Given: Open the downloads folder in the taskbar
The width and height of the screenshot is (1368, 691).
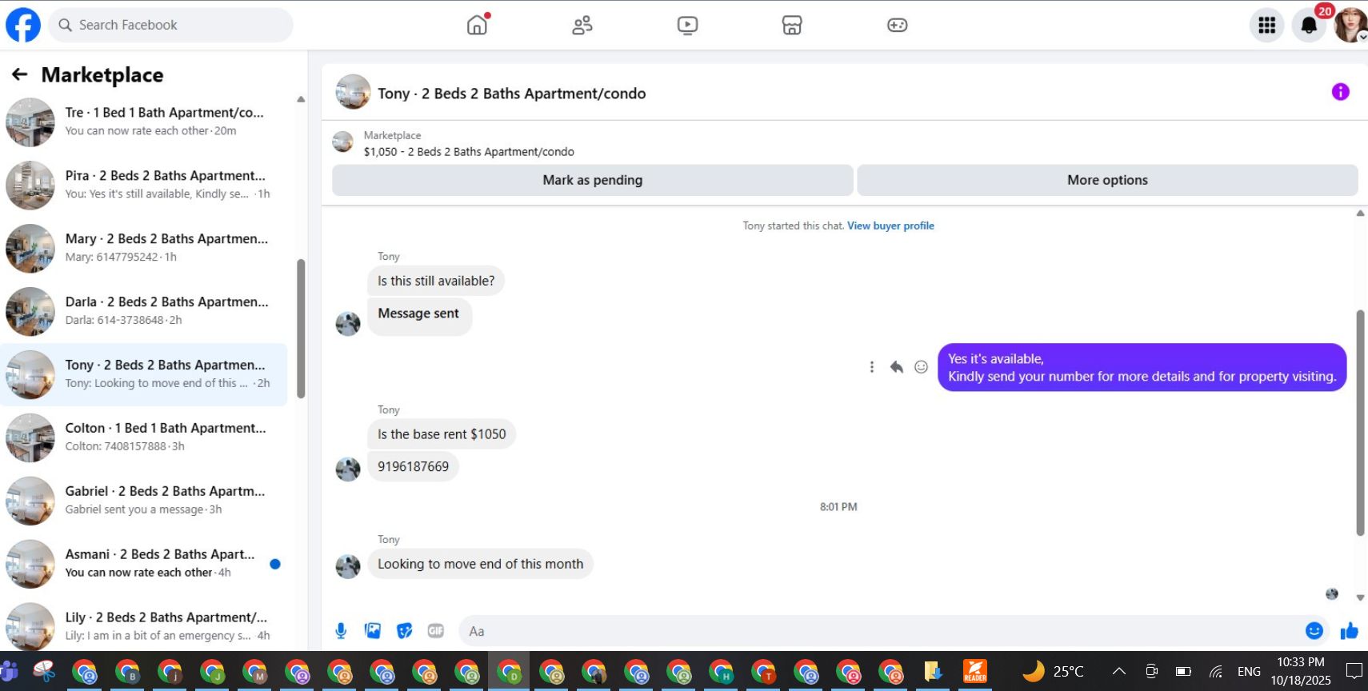Looking at the screenshot, I should pos(932,671).
